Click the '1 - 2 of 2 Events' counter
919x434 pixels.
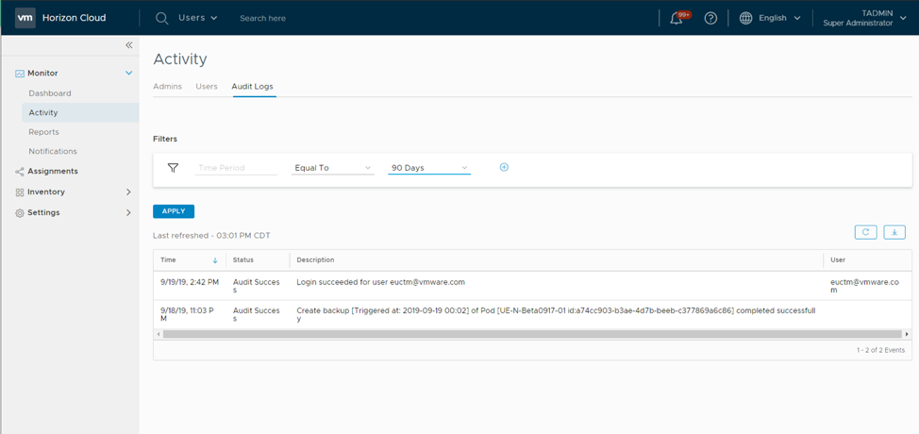[x=880, y=350]
